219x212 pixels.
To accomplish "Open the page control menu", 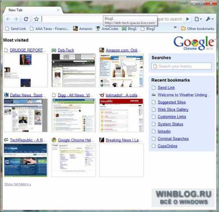I will click(198, 19).
